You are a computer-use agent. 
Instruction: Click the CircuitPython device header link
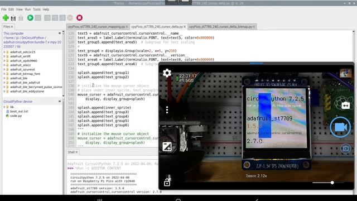click(x=18, y=102)
